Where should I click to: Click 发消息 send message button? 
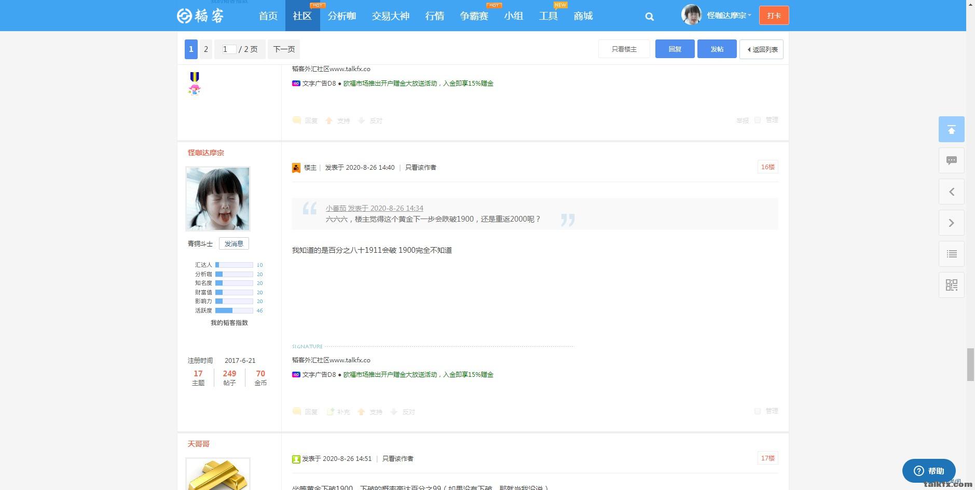point(234,243)
